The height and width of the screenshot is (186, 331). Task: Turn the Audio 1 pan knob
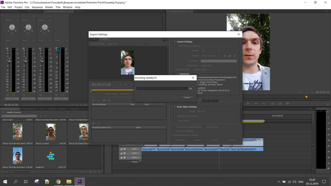[x=12, y=27]
